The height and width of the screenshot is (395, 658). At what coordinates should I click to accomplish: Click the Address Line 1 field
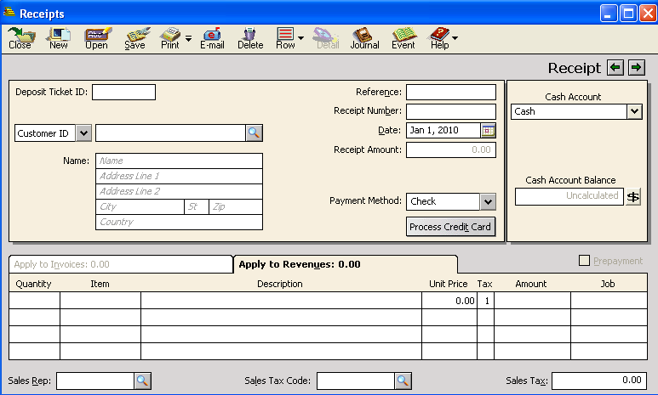tap(180, 176)
